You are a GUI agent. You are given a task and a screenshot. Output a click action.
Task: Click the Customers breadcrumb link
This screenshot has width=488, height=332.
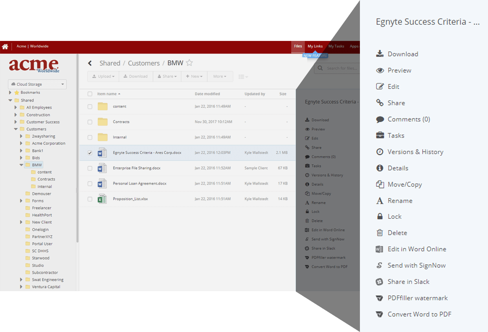(144, 63)
